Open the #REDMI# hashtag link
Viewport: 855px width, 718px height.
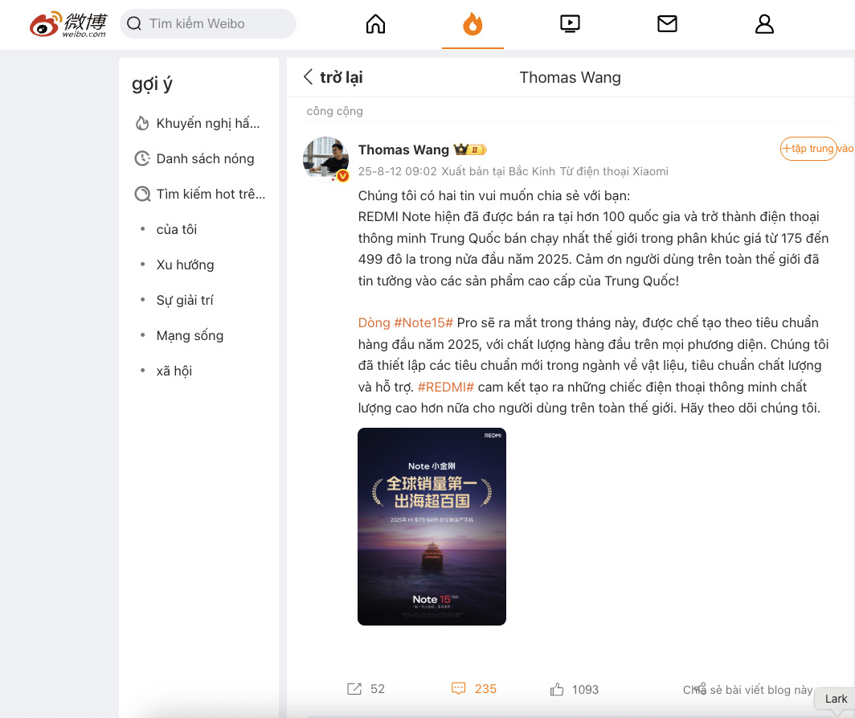(x=445, y=387)
